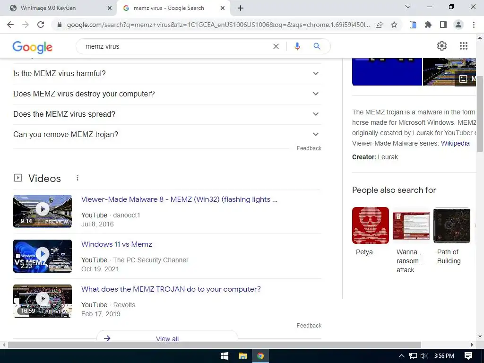This screenshot has height=363, width=484.
Task: Expand 'Can you remove MEMZ trojan?'
Action: pos(167,135)
